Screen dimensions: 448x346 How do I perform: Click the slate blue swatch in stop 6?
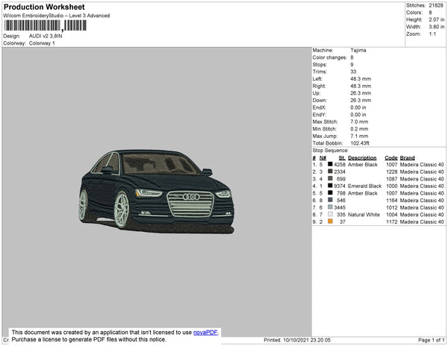point(330,200)
